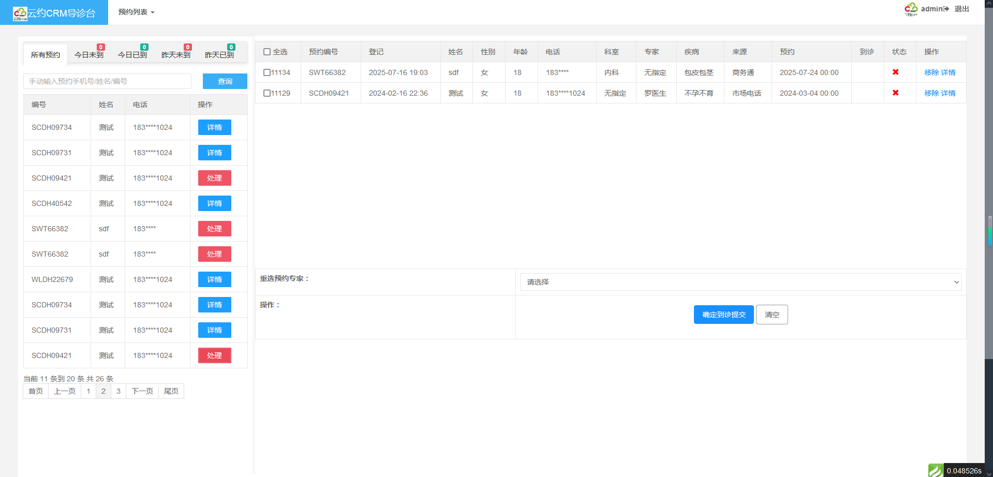Viewport: 993px width, 477px height.
Task: Click red X status for row 11129
Action: [895, 93]
